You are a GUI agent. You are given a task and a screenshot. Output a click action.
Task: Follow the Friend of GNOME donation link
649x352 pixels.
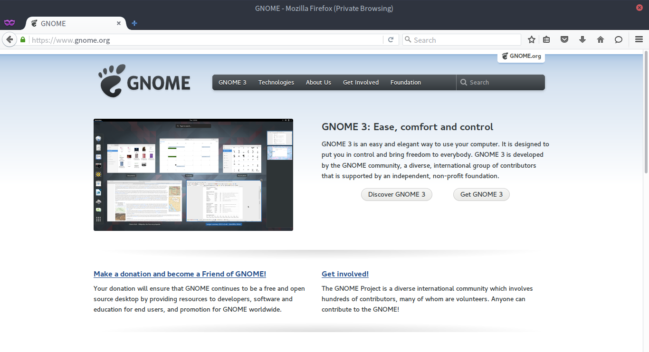point(180,274)
